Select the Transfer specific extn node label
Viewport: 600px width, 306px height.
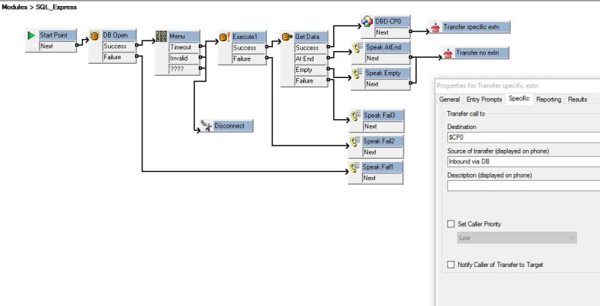click(476, 27)
